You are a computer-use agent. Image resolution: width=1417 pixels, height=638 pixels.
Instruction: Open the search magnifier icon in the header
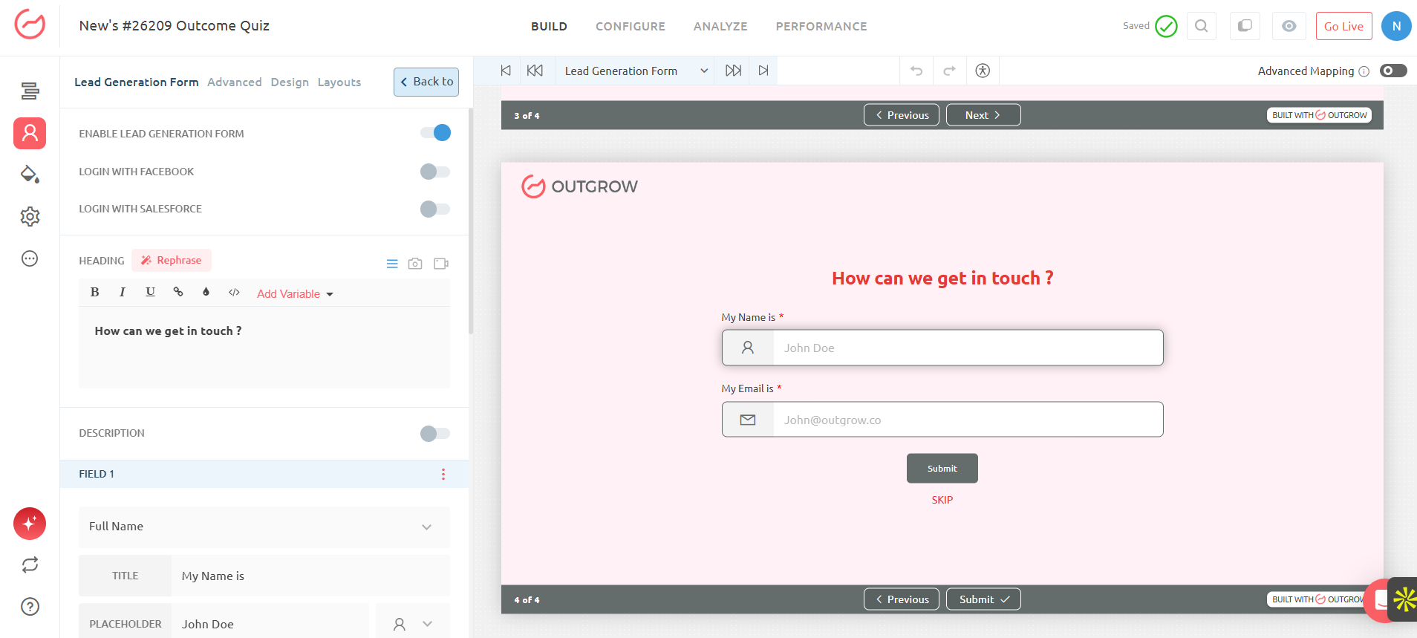point(1201,26)
